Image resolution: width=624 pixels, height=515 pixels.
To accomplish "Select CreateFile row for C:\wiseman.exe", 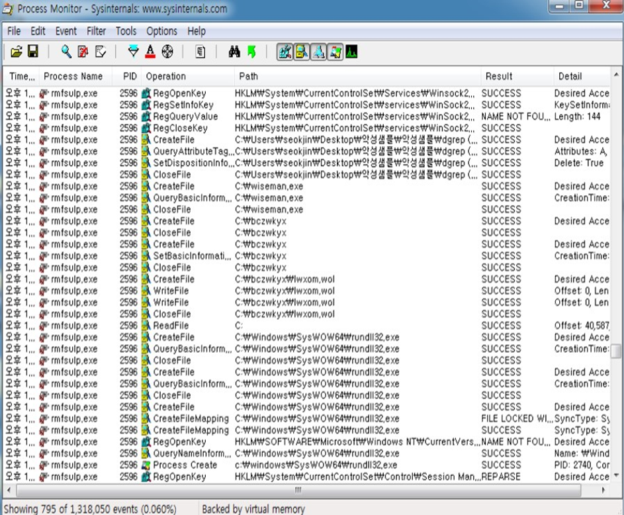I will [x=306, y=186].
